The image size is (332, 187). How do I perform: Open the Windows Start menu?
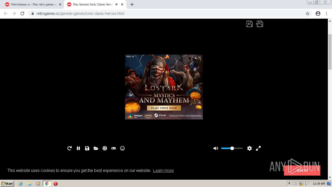click(7, 184)
